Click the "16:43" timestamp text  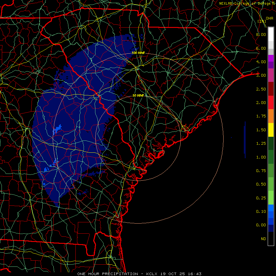(195, 274)
